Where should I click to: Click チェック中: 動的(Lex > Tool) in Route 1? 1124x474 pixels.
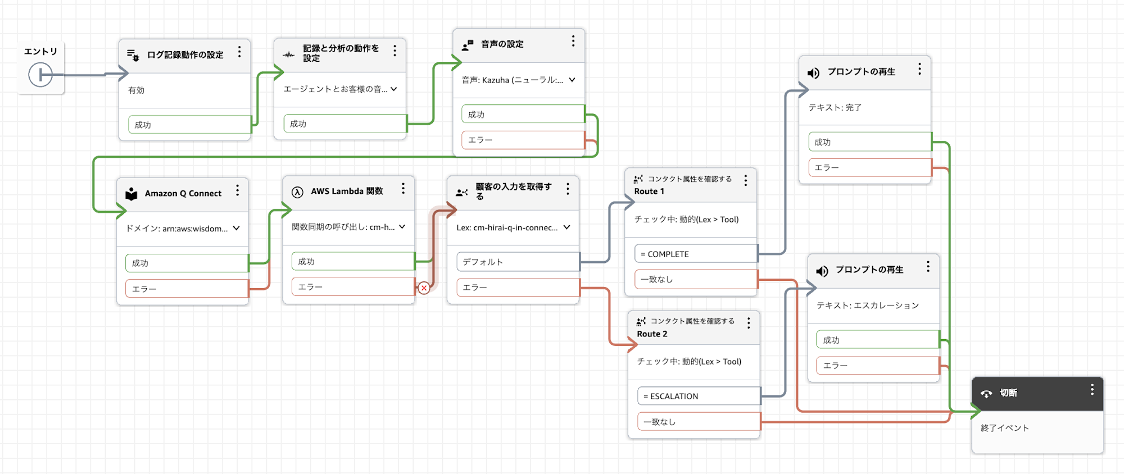tap(686, 219)
